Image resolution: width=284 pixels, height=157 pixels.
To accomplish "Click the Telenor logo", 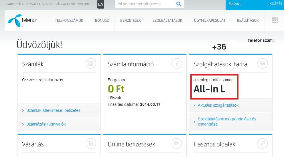I will (x=22, y=20).
